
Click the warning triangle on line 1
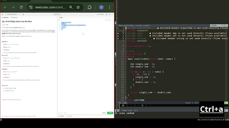(118, 28)
